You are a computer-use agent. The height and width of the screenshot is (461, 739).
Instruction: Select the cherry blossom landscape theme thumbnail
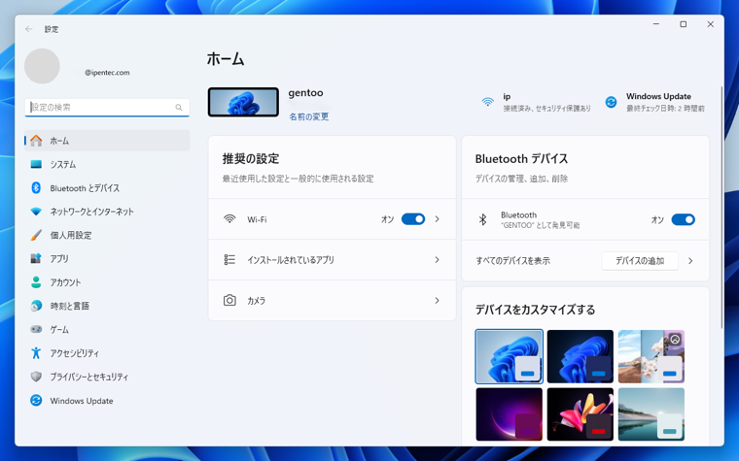click(x=651, y=356)
